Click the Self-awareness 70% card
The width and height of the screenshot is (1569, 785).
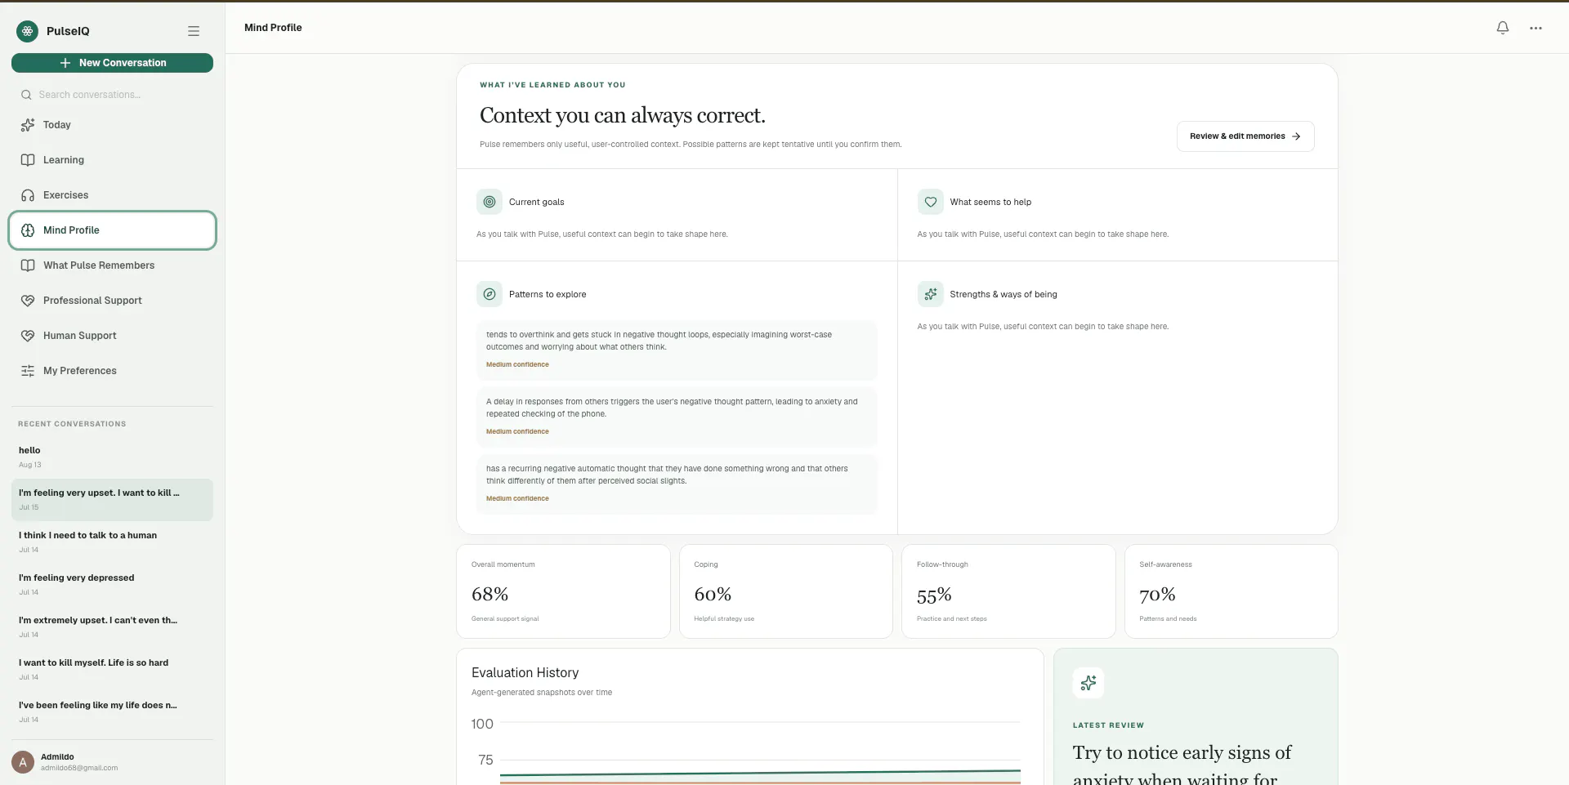point(1232,591)
